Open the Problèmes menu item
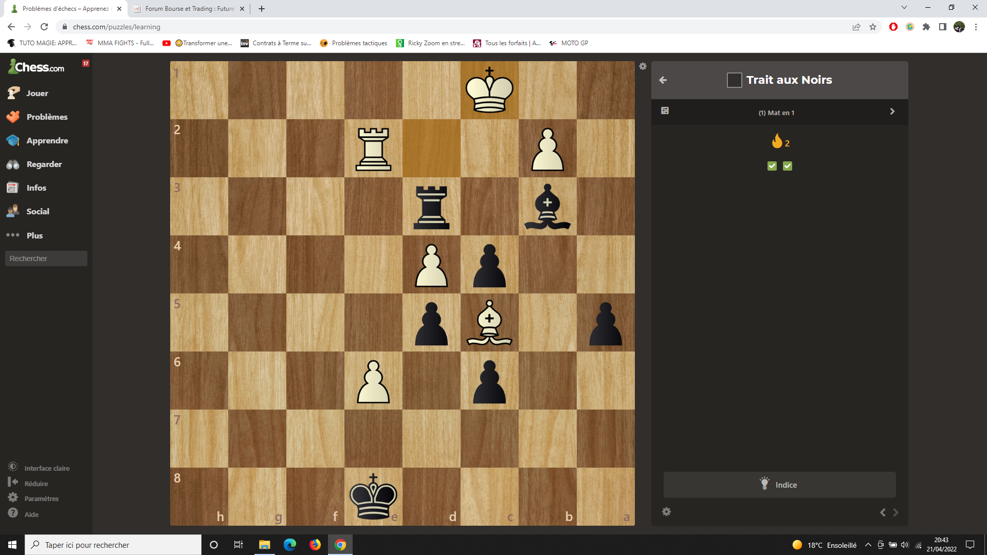The width and height of the screenshot is (987, 555). coord(46,117)
